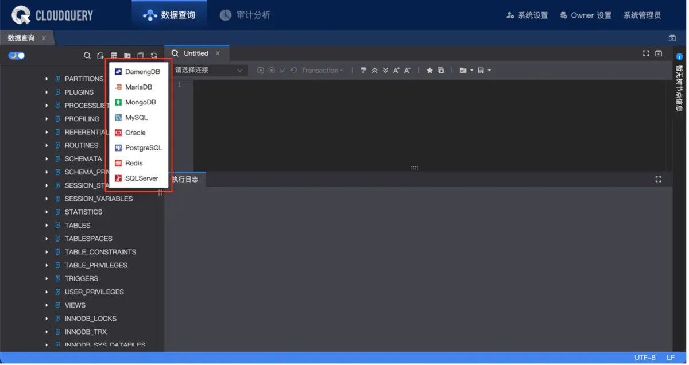Click the rollback arrow icon

(x=293, y=71)
